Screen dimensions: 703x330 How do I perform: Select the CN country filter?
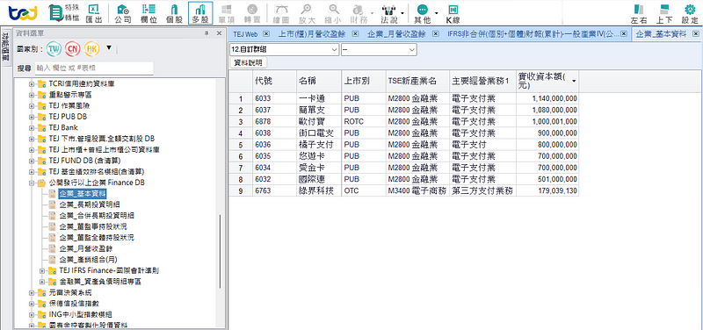point(73,48)
